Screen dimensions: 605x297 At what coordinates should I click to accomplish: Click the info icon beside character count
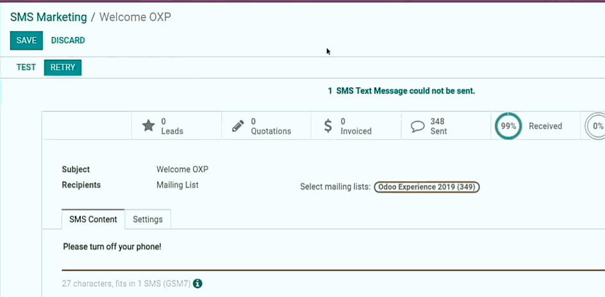coord(198,284)
